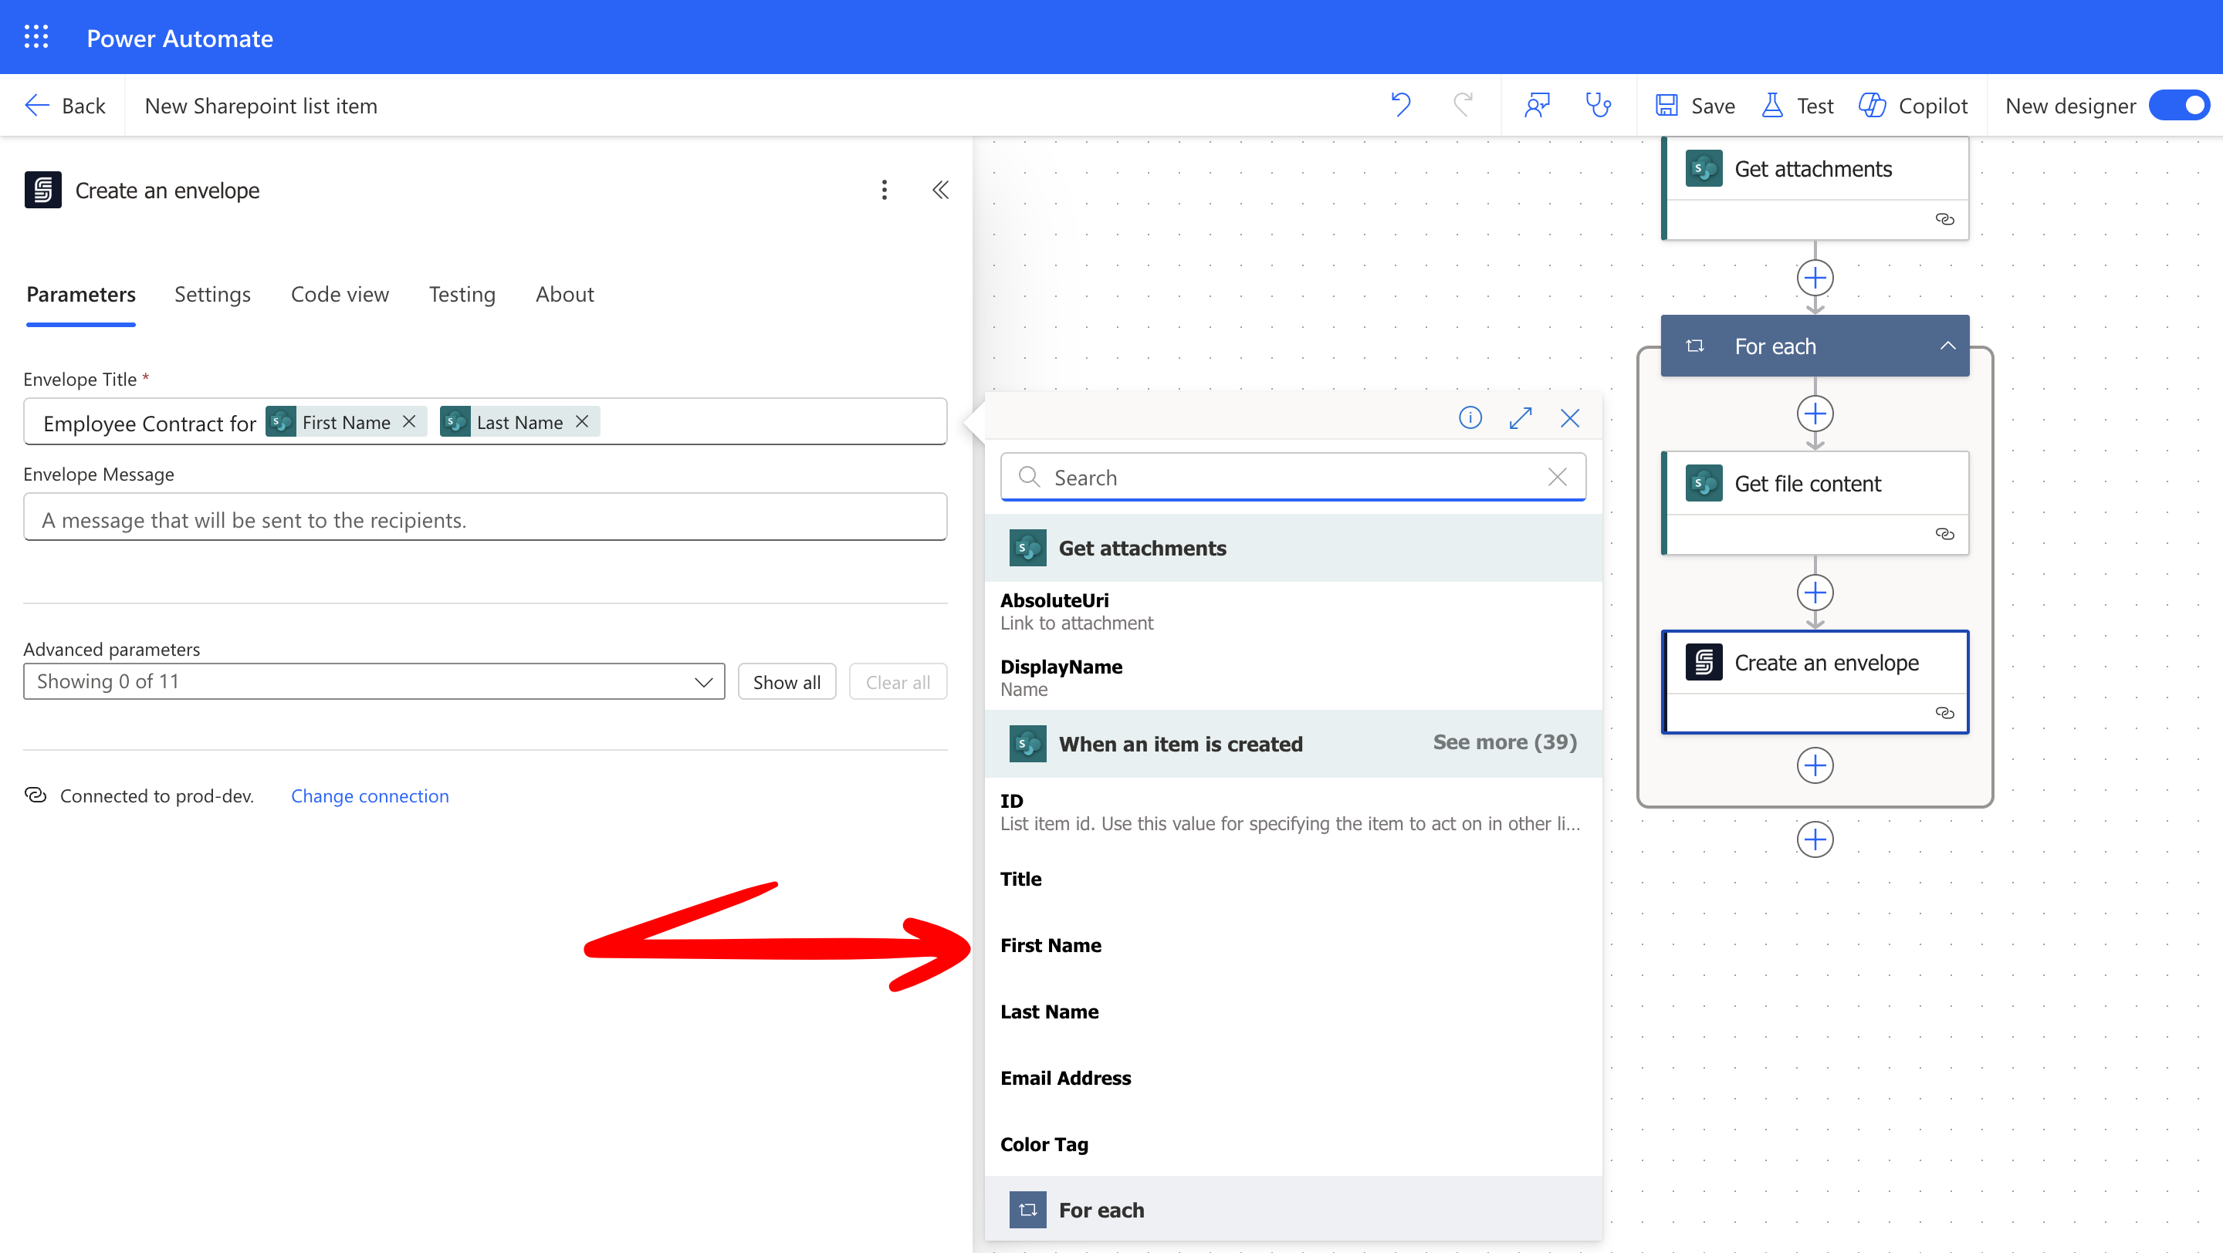Open the Microsoft 365 app launcher waffle icon

click(x=36, y=36)
